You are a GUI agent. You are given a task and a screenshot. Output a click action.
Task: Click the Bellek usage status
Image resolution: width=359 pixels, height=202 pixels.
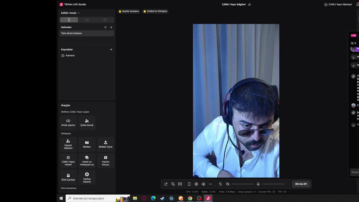pos(208,192)
